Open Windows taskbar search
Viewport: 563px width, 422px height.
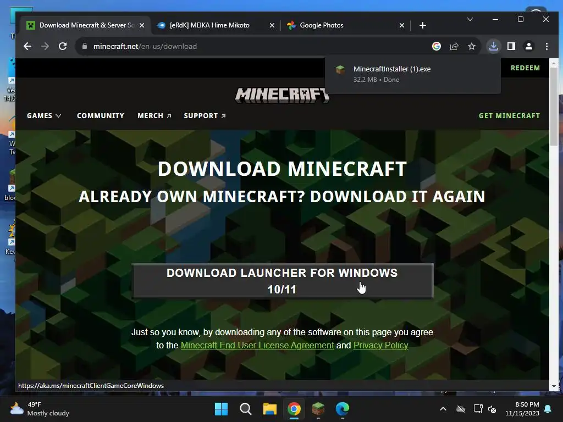pos(246,409)
